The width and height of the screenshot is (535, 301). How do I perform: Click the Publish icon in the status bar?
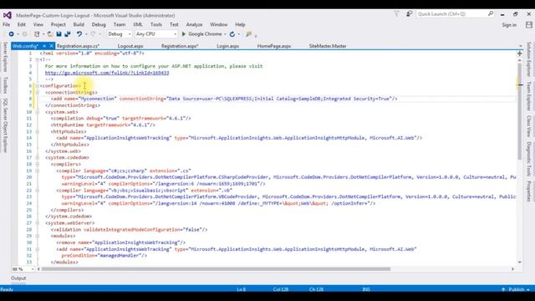click(503, 289)
